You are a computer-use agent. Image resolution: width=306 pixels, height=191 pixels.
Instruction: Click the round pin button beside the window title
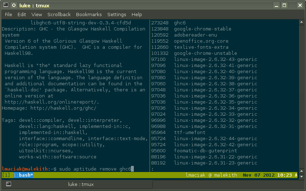(x=14, y=5)
